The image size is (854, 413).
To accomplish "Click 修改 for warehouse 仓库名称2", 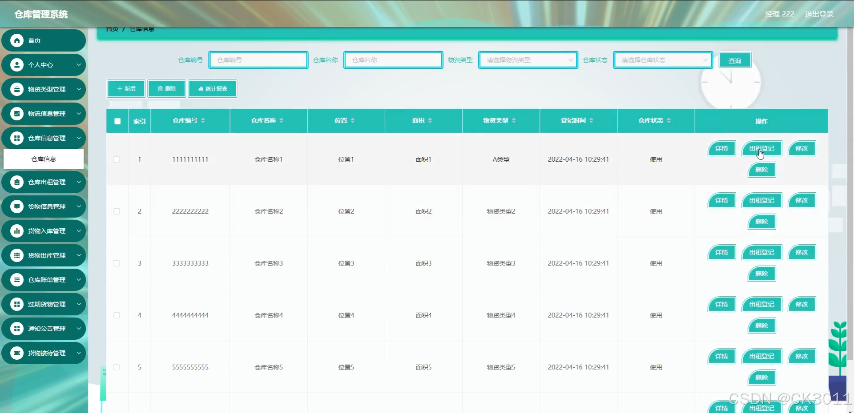I will click(802, 200).
